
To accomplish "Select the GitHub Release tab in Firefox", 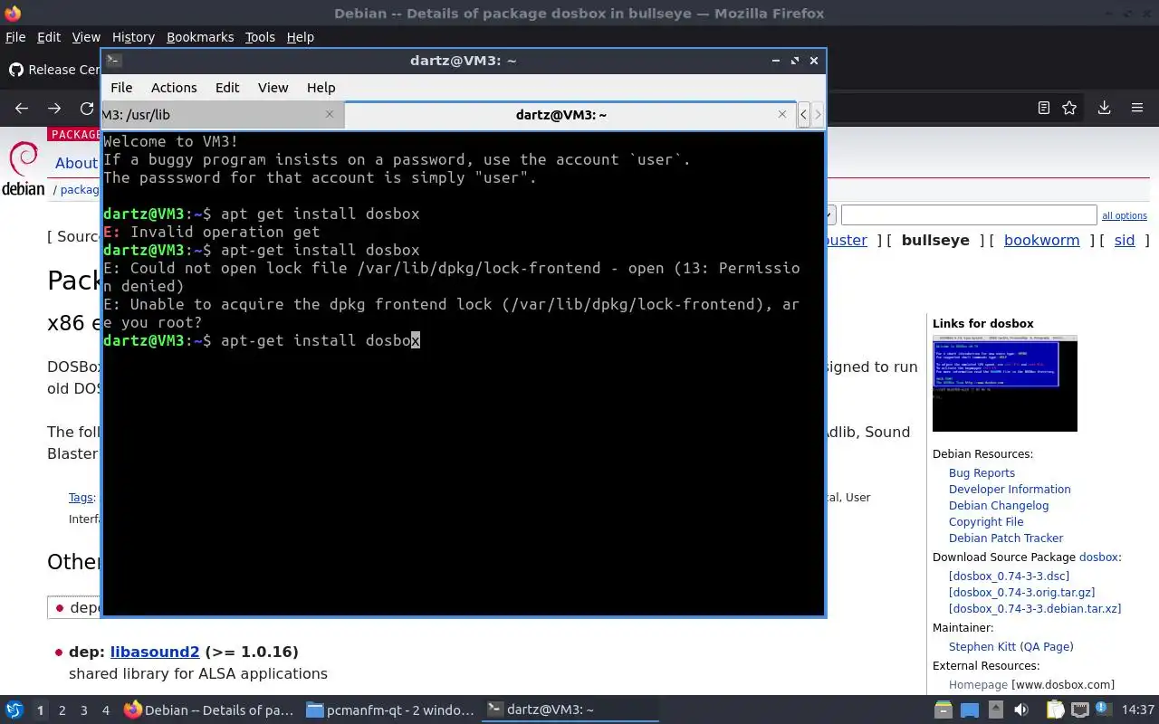I will 53,70.
